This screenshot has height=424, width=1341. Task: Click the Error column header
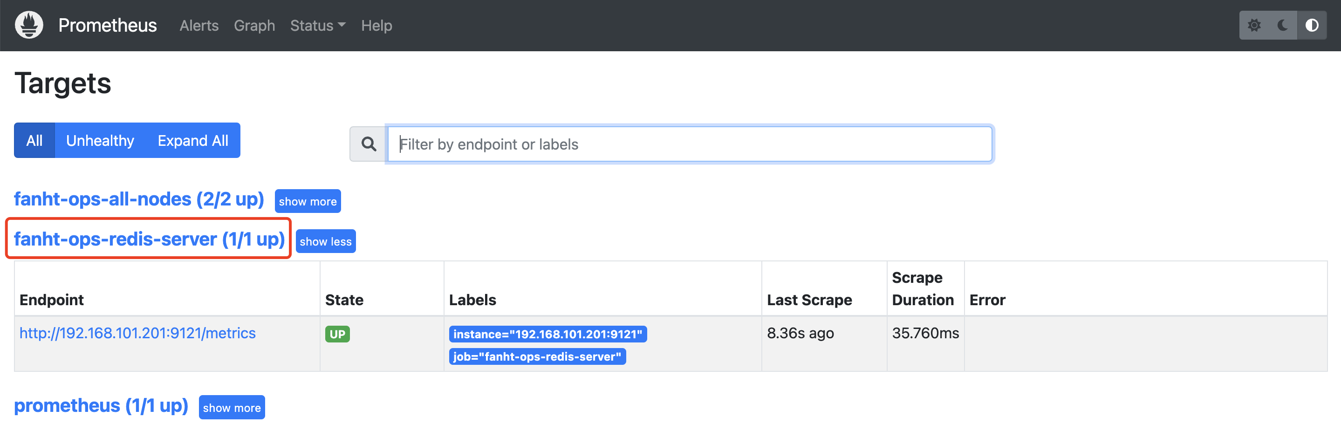click(987, 300)
